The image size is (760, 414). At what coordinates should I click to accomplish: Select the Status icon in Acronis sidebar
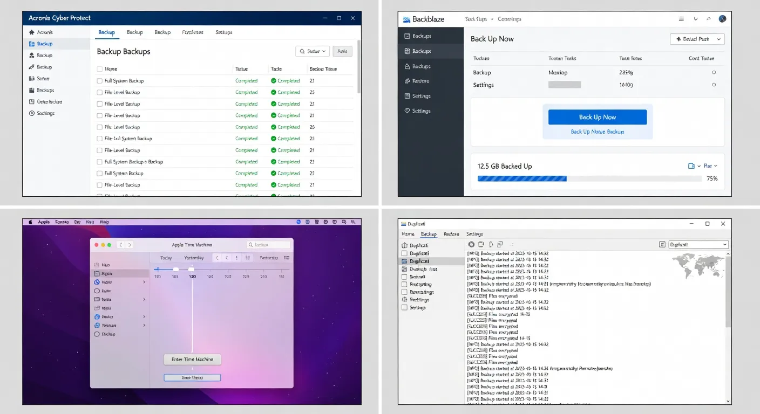coord(32,78)
